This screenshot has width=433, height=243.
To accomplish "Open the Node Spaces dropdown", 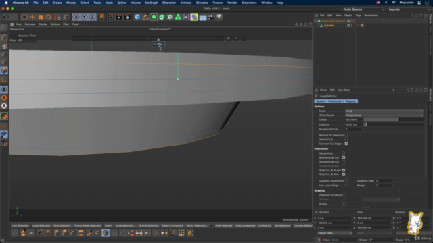I will tap(364, 9).
